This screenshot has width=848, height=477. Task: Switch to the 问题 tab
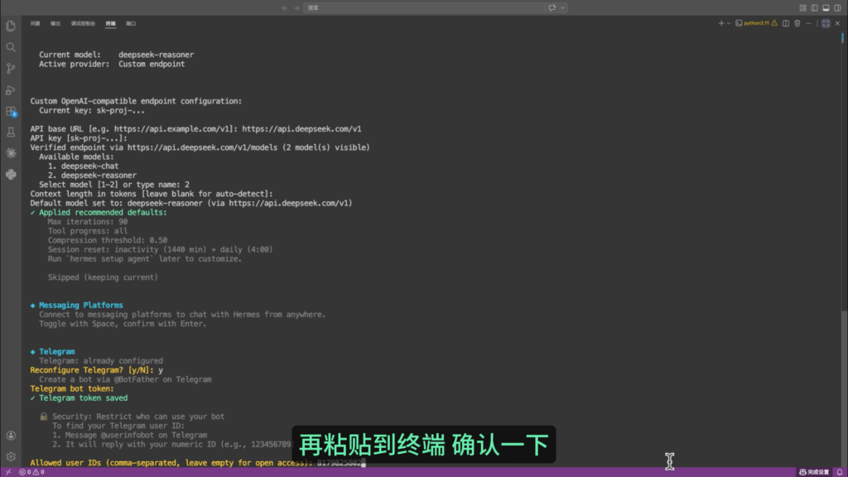click(x=35, y=23)
